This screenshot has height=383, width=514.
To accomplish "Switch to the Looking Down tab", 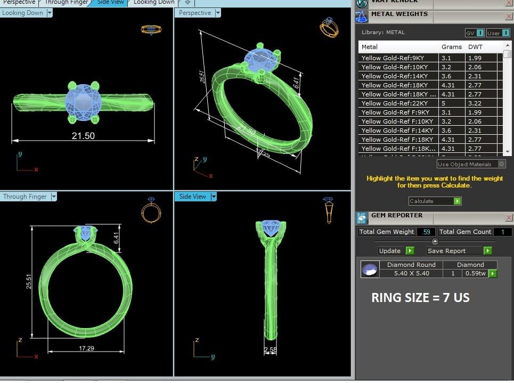I will click(x=153, y=3).
